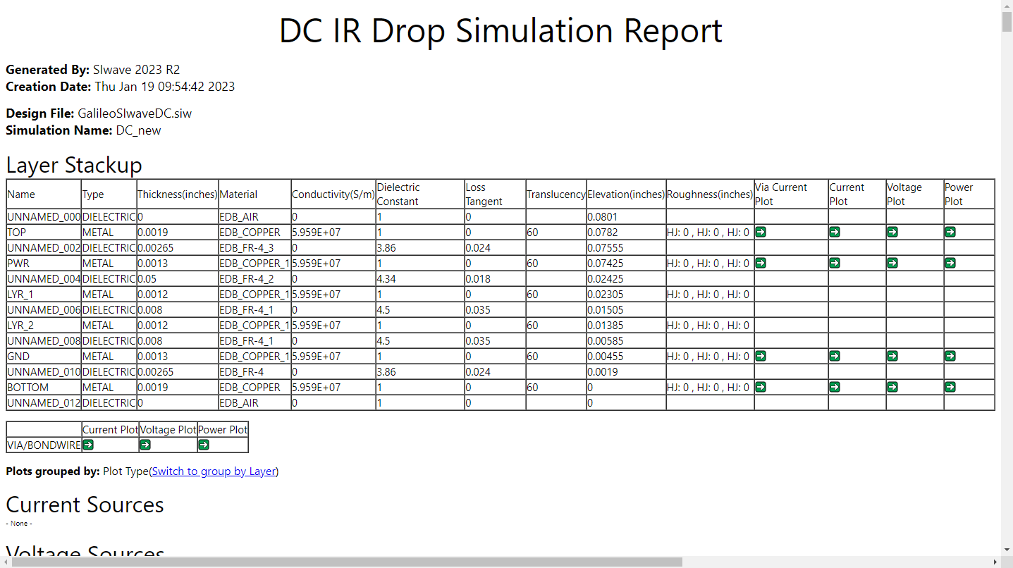
Task: Open the Power Plot for TOP layer
Action: (950, 231)
